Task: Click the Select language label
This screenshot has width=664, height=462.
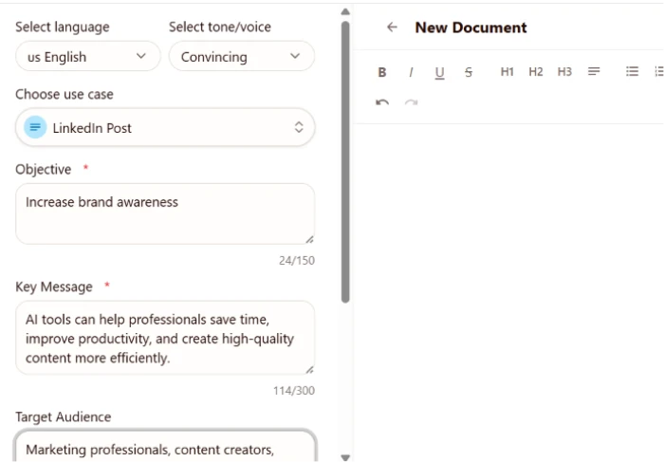Action: click(x=63, y=28)
